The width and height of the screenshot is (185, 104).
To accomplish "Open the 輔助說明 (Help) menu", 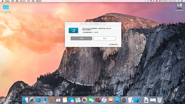I will [39, 1].
